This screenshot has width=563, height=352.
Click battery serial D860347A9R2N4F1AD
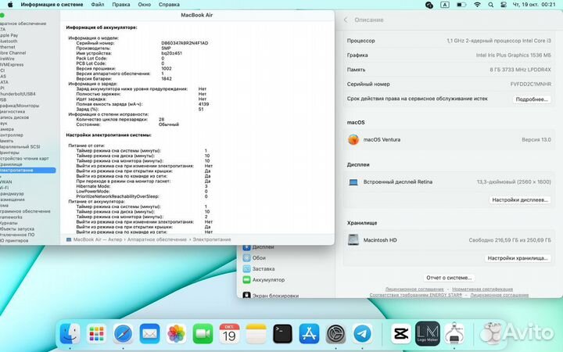pyautogui.click(x=185, y=43)
